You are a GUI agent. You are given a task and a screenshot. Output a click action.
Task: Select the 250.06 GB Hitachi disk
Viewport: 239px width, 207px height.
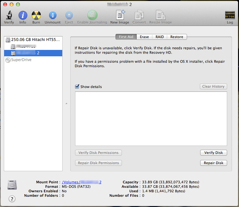click(x=33, y=40)
